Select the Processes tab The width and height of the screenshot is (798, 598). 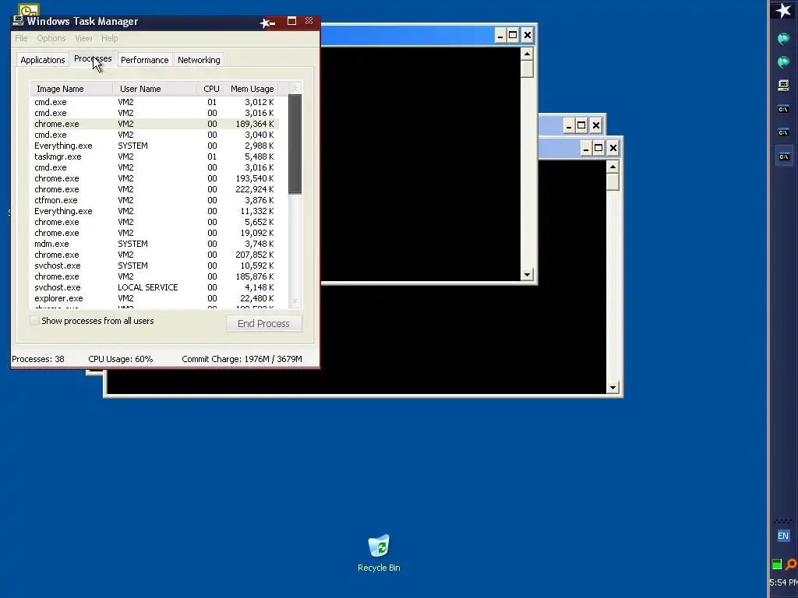click(x=93, y=58)
